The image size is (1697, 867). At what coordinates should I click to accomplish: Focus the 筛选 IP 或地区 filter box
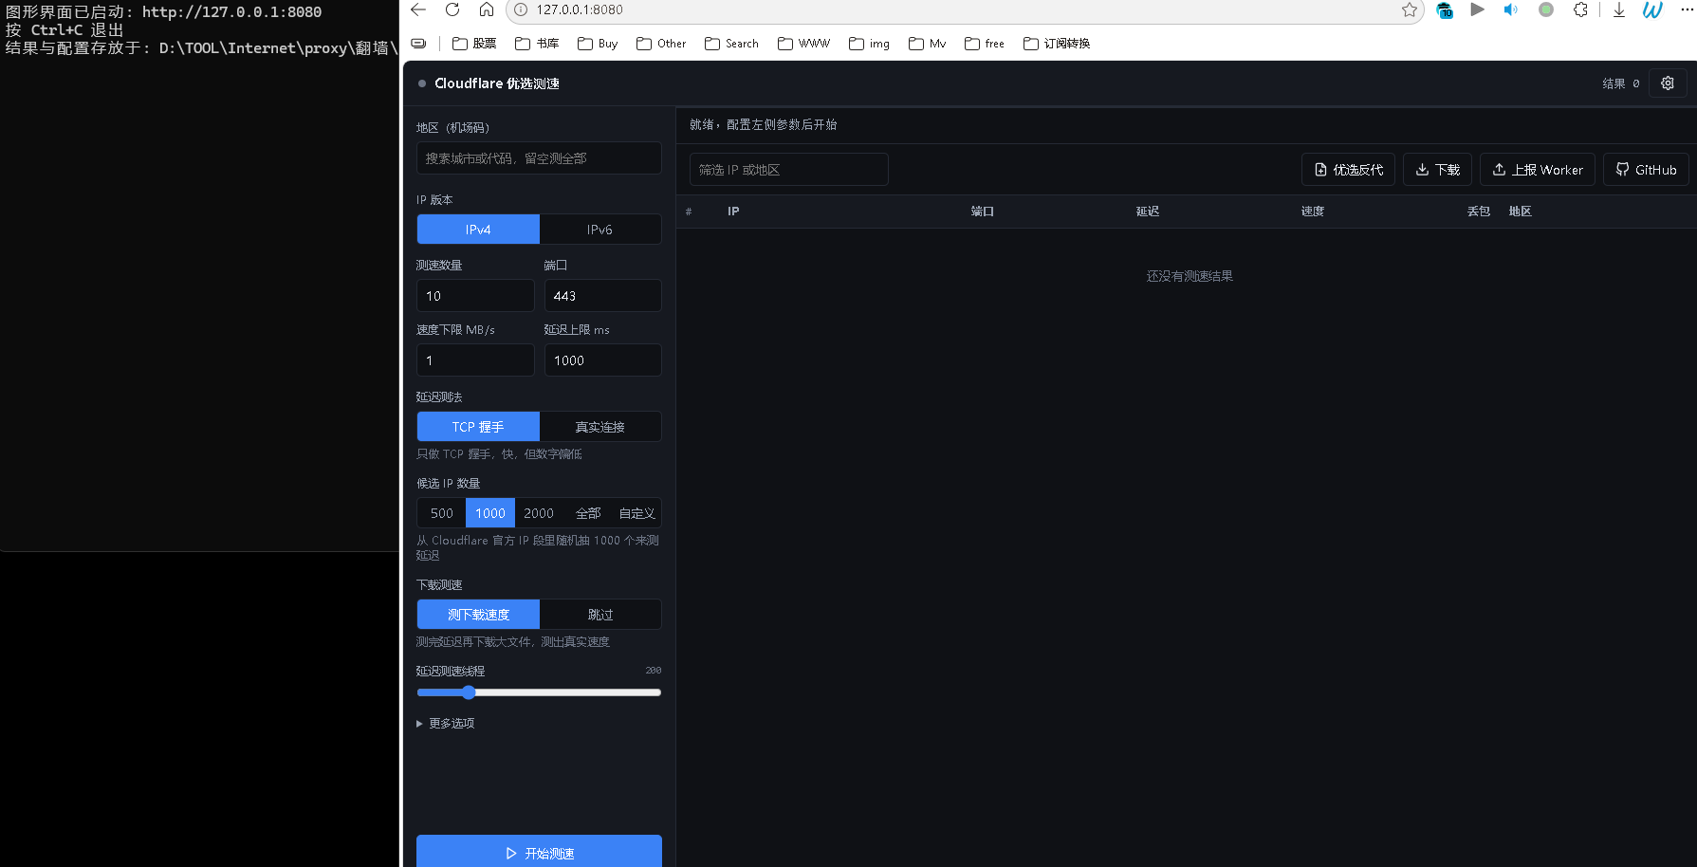(x=789, y=170)
